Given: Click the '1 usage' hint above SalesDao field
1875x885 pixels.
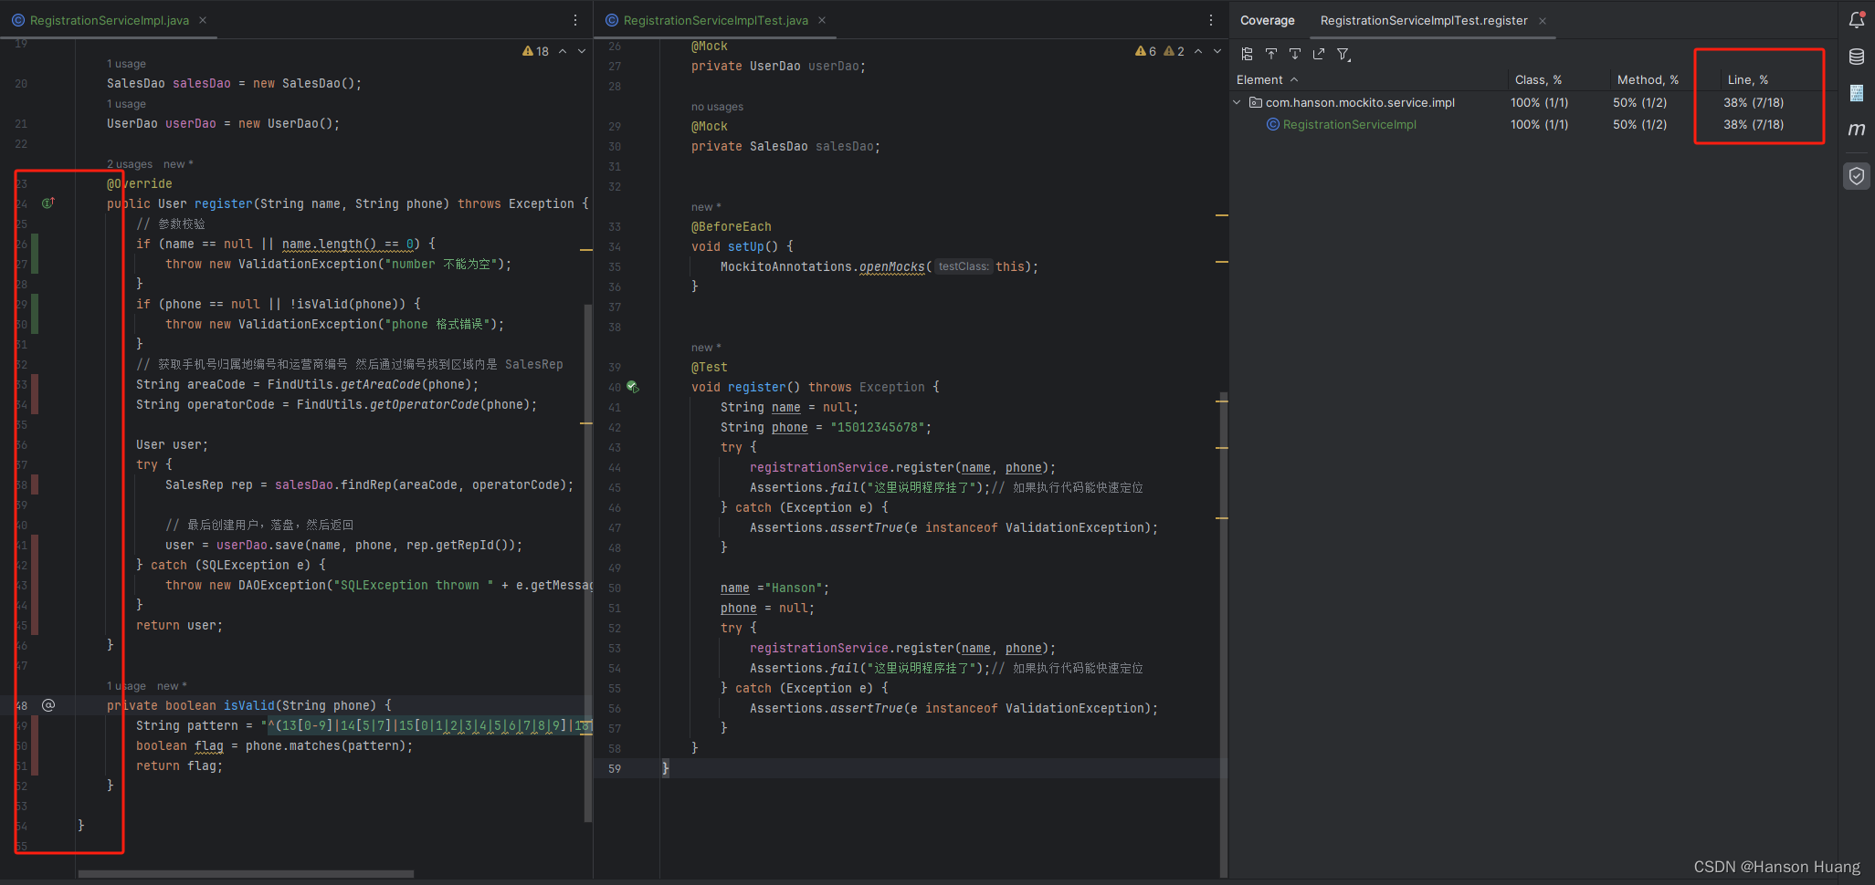Looking at the screenshot, I should pos(126,64).
